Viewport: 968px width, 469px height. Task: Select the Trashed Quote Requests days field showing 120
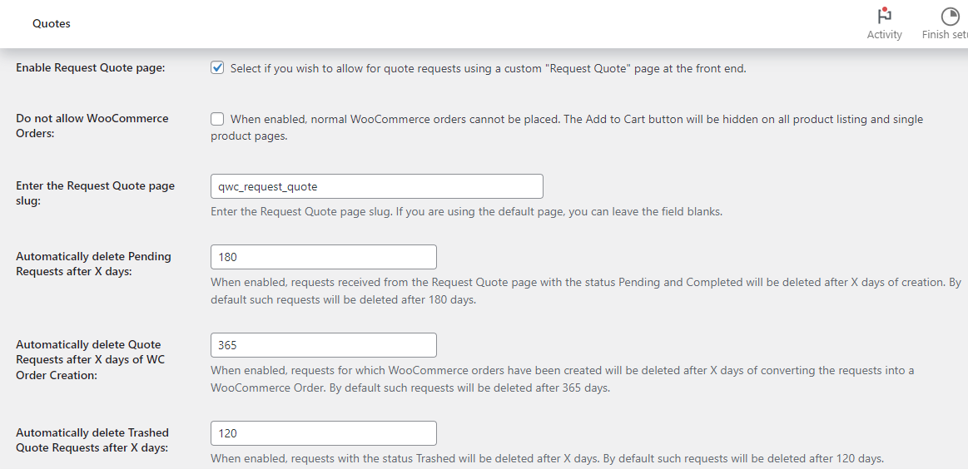click(x=323, y=433)
